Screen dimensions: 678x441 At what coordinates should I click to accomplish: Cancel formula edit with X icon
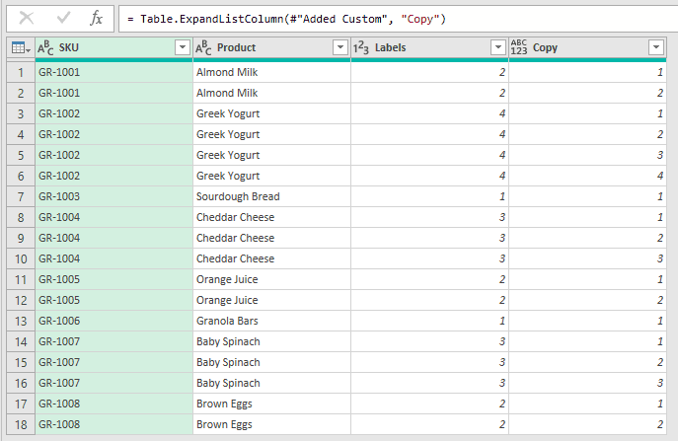(x=27, y=18)
